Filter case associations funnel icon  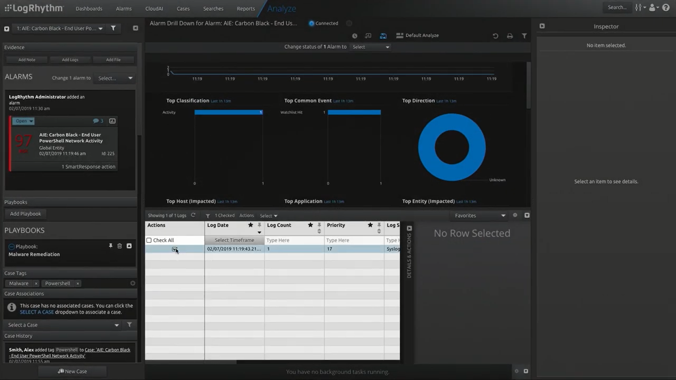click(129, 325)
